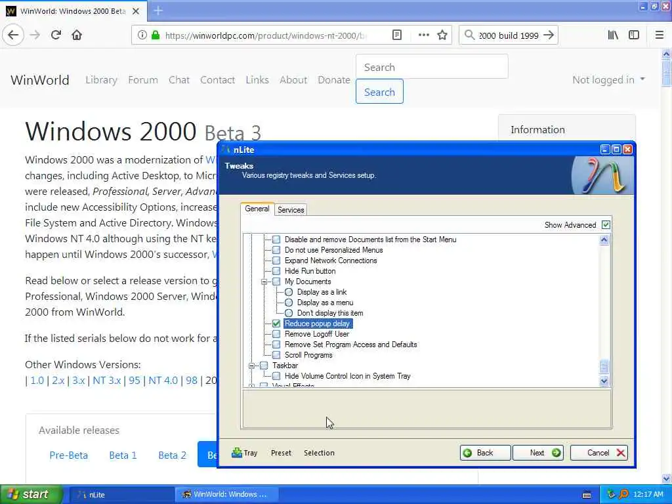Click the Firefox address bar URL
The image size is (672, 504).
coord(266,35)
